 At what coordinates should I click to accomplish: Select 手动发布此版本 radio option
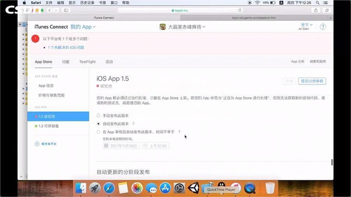[98, 116]
